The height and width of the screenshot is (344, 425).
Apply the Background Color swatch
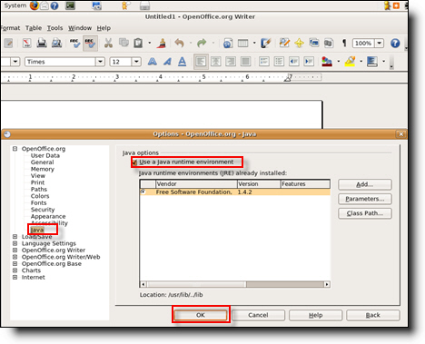point(372,62)
